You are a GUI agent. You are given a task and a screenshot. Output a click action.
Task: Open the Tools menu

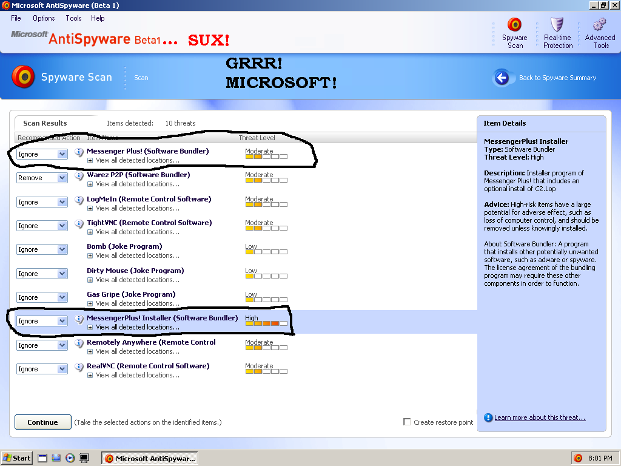(x=73, y=18)
